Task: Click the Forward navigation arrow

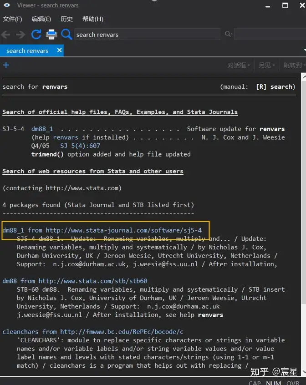Action: pos(20,35)
